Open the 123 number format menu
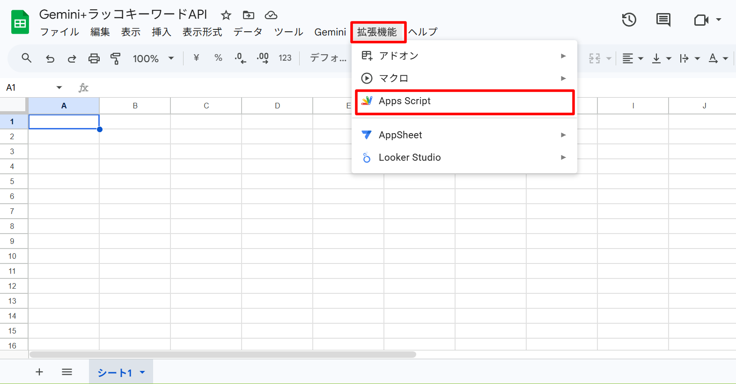Screen dimensions: 736x384 click(x=285, y=58)
